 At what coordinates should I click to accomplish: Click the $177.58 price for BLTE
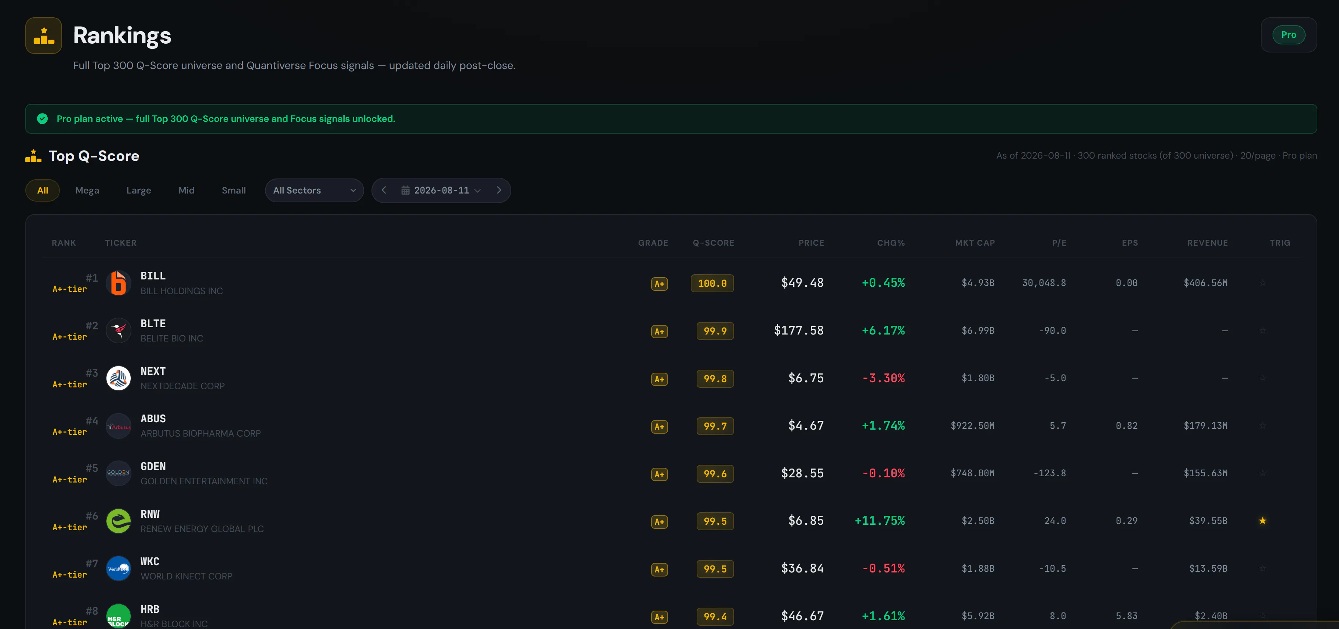(x=799, y=330)
